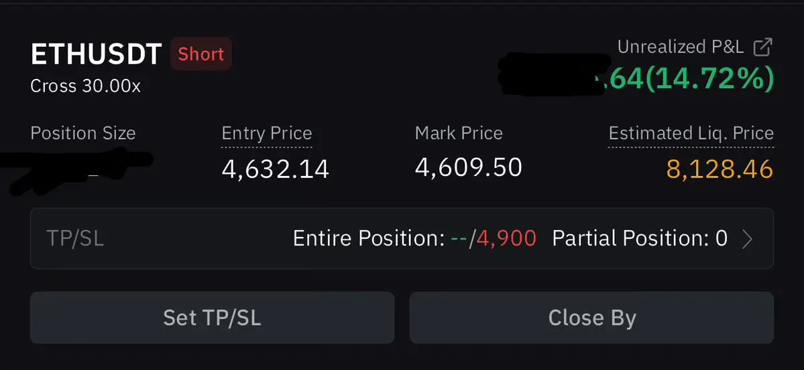The image size is (804, 370).
Task: Tap the Position Size label
Action: (x=83, y=134)
